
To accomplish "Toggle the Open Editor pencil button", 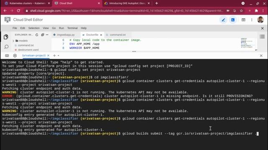I will click(x=223, y=20).
